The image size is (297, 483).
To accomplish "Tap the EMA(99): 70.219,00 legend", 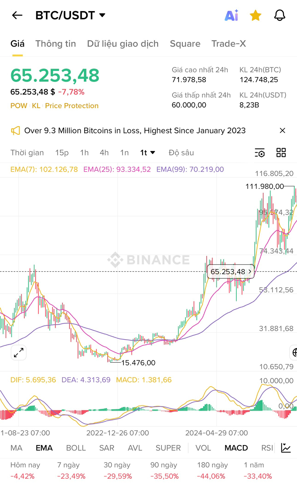I will pos(190,169).
